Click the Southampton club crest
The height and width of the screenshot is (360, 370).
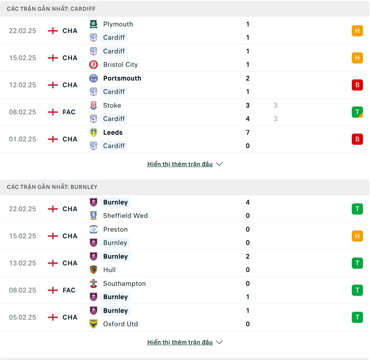pyautogui.click(x=94, y=284)
